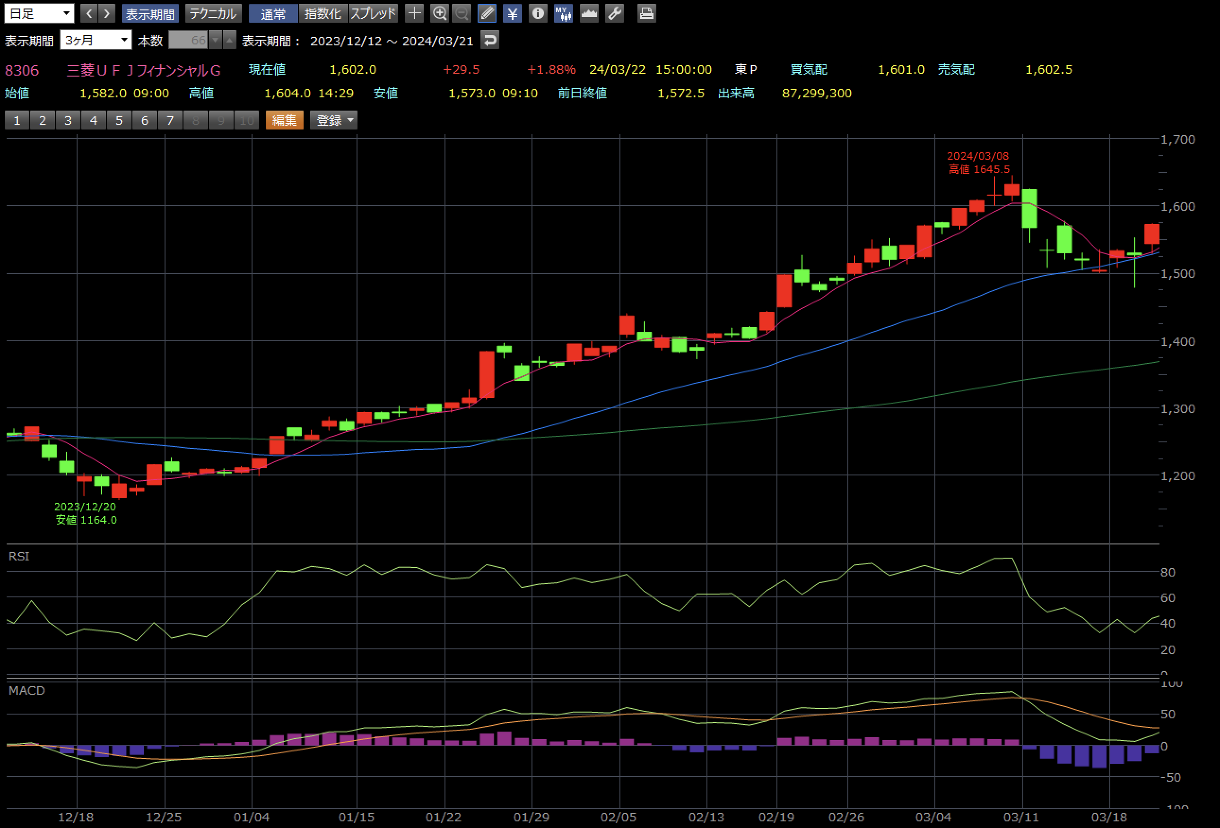This screenshot has height=828, width=1220.
Task: Switch to the テクニカル tab
Action: tap(213, 13)
